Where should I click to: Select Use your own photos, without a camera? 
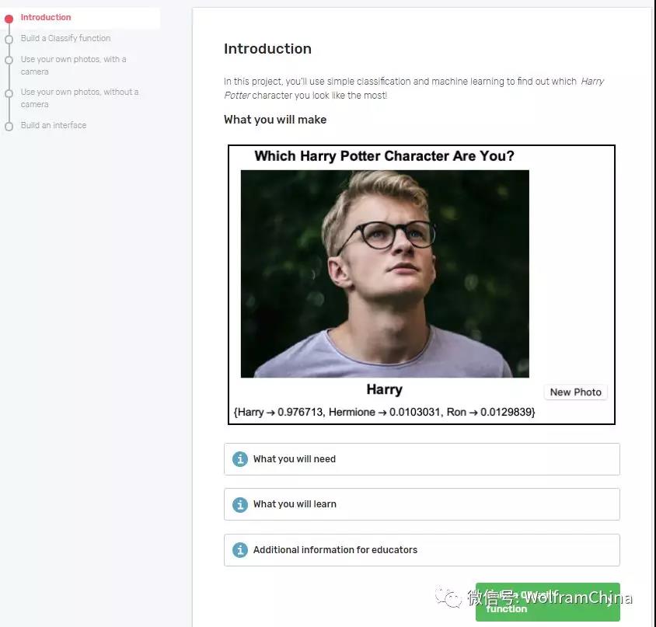pyautogui.click(x=79, y=98)
